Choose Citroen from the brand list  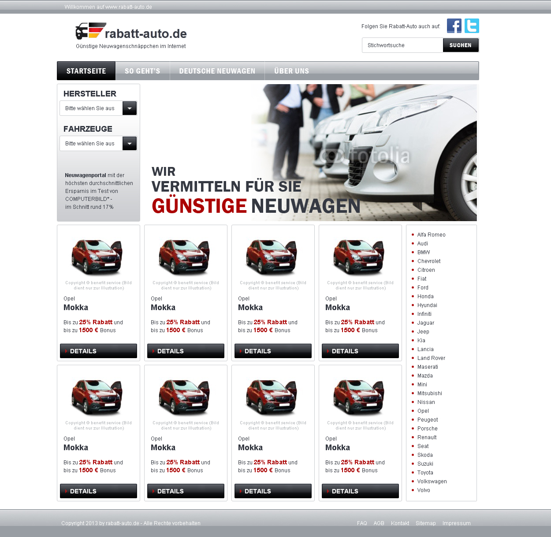426,270
